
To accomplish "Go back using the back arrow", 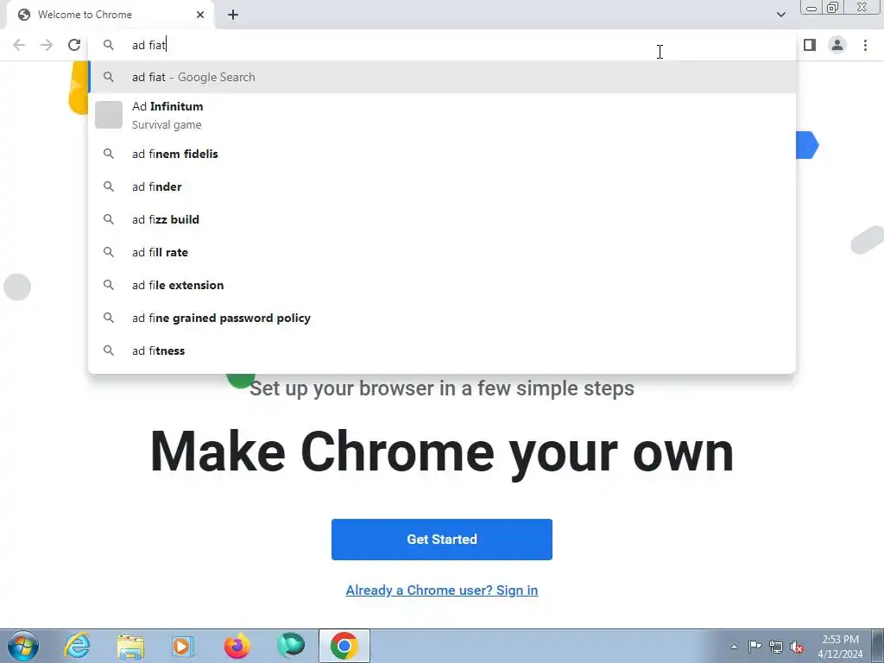I will (19, 45).
